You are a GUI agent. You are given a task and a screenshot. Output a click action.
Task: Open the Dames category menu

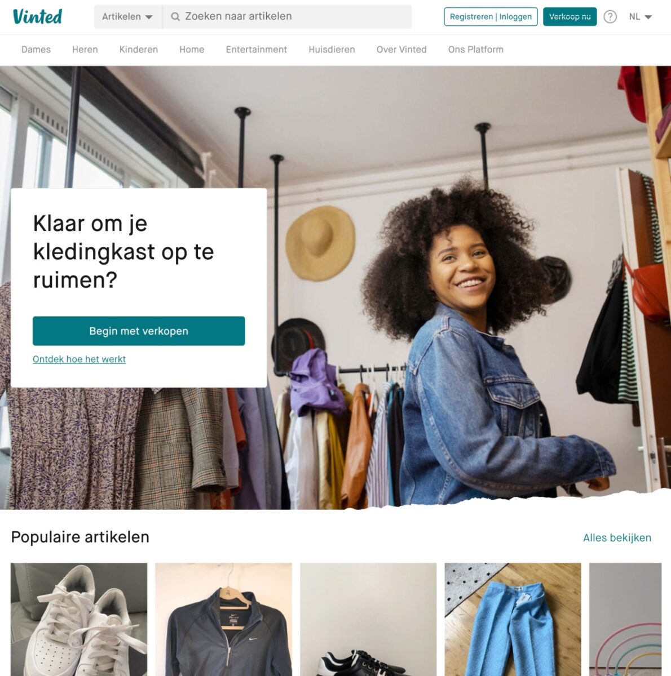(x=36, y=50)
